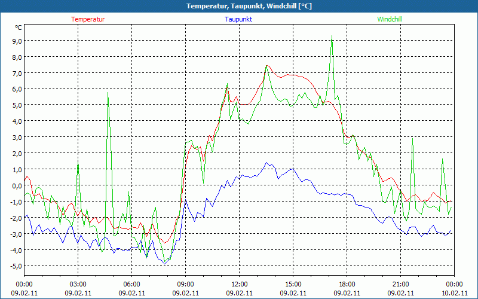Click the '2,0' y-axis value
The width and height of the screenshot is (478, 299).
point(16,154)
